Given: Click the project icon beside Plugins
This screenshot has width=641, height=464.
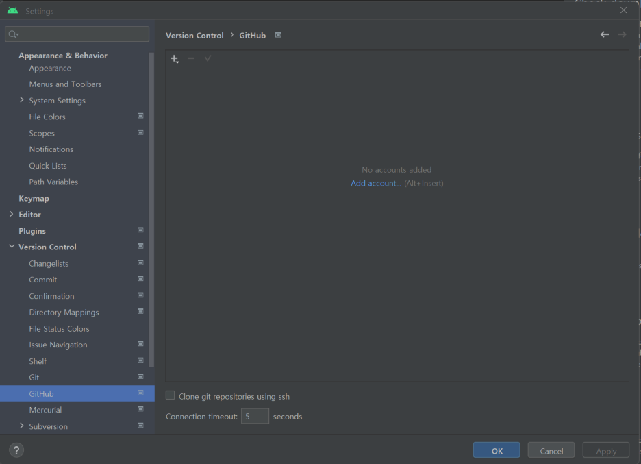Looking at the screenshot, I should click(140, 230).
